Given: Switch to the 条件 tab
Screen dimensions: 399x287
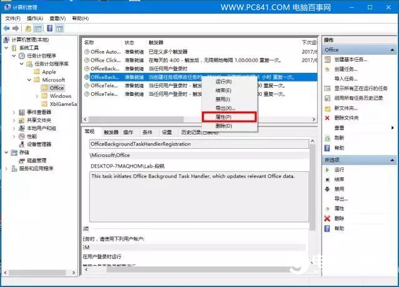Looking at the screenshot, I should point(147,132).
